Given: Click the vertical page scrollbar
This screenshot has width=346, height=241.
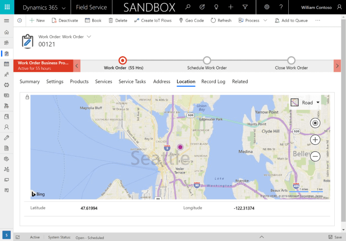Looking at the screenshot, I should 343,120.
